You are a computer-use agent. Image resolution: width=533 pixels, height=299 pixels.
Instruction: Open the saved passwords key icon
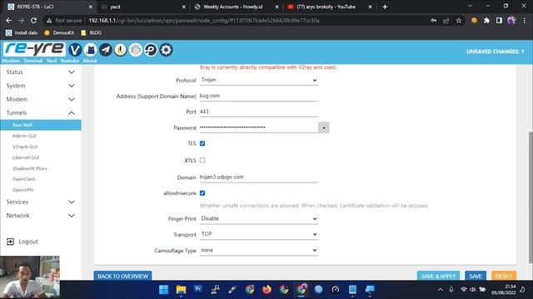(433, 20)
